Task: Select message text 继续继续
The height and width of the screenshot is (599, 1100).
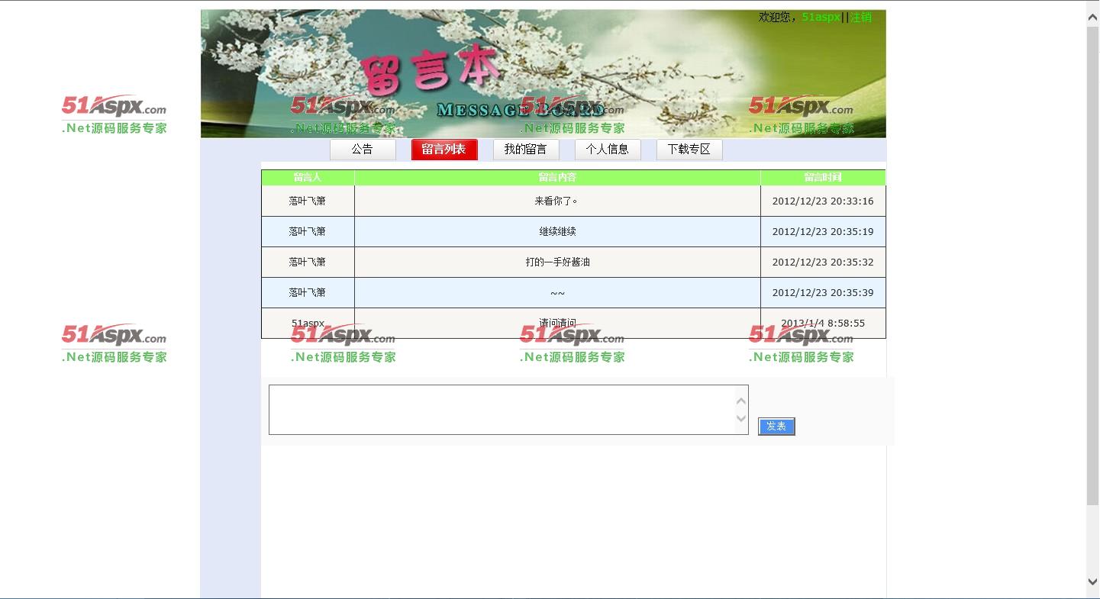Action: pyautogui.click(x=557, y=231)
